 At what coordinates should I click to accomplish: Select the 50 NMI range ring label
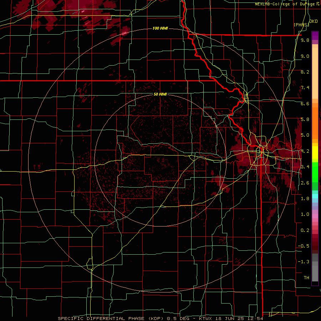160,94
